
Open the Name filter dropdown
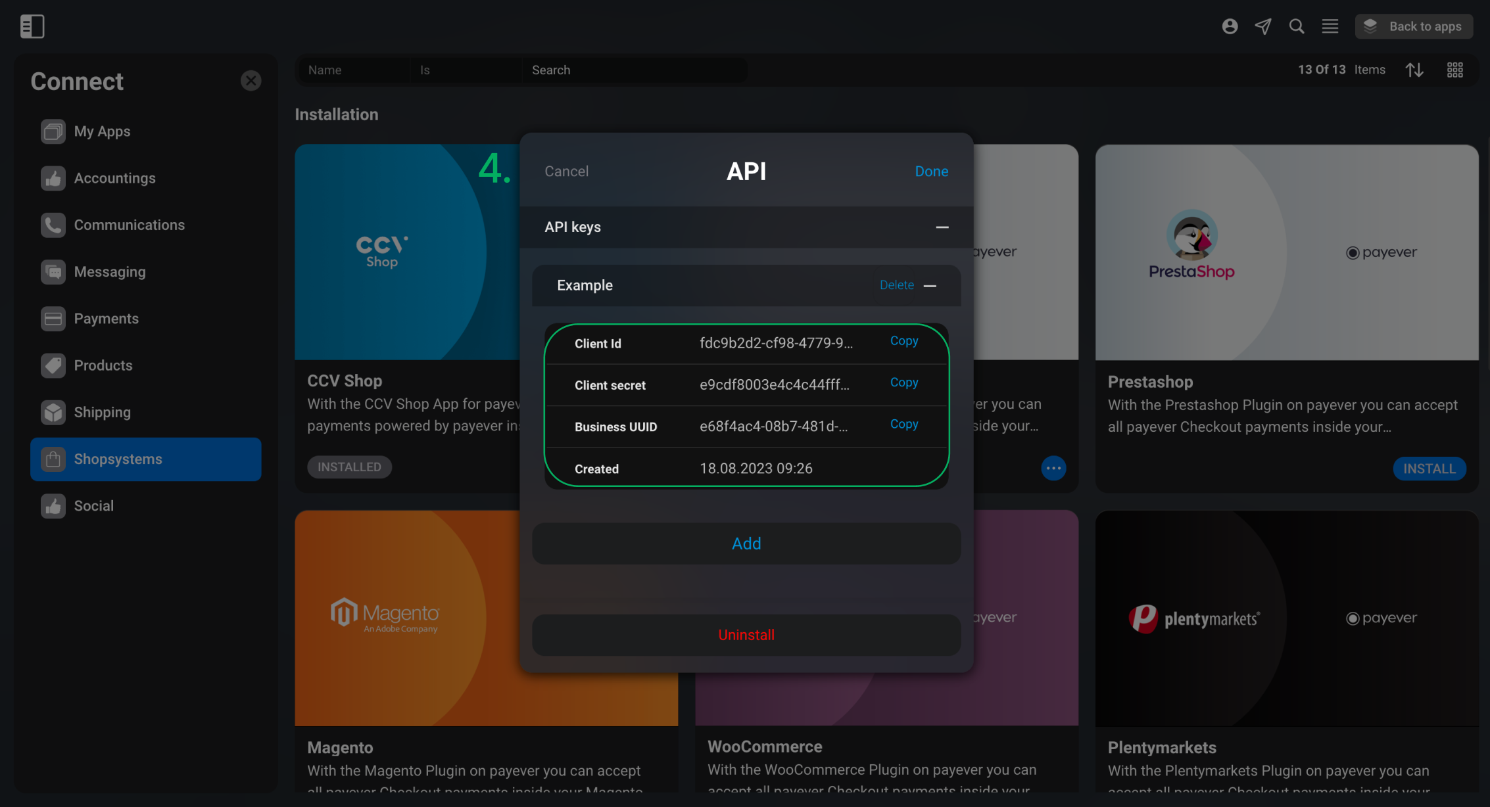coord(354,70)
